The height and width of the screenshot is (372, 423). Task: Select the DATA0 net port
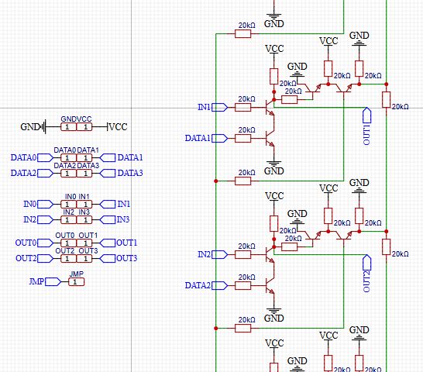tap(45, 157)
